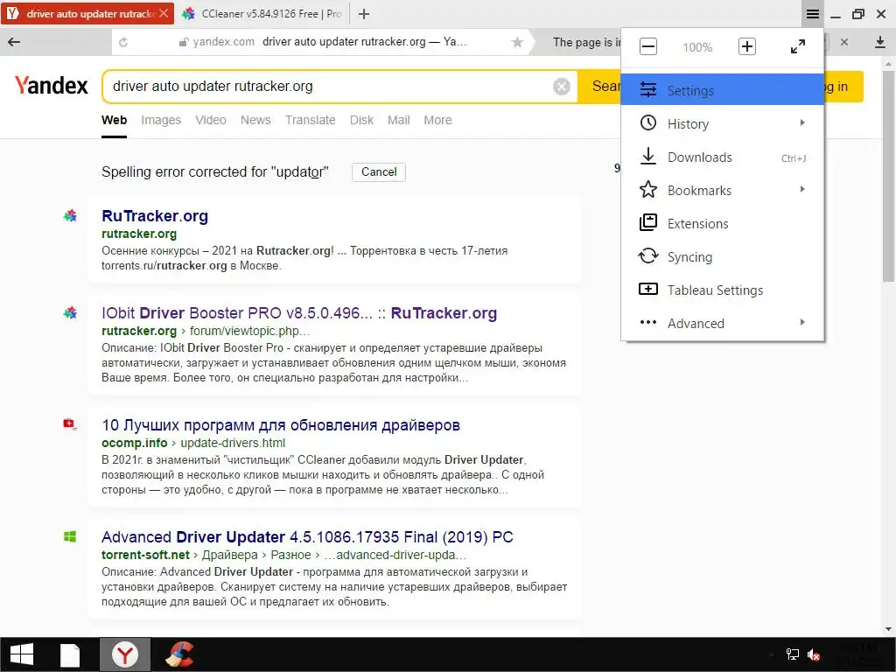Viewport: 896px width, 672px height.
Task: Open Settings from the browser menu
Action: click(722, 90)
